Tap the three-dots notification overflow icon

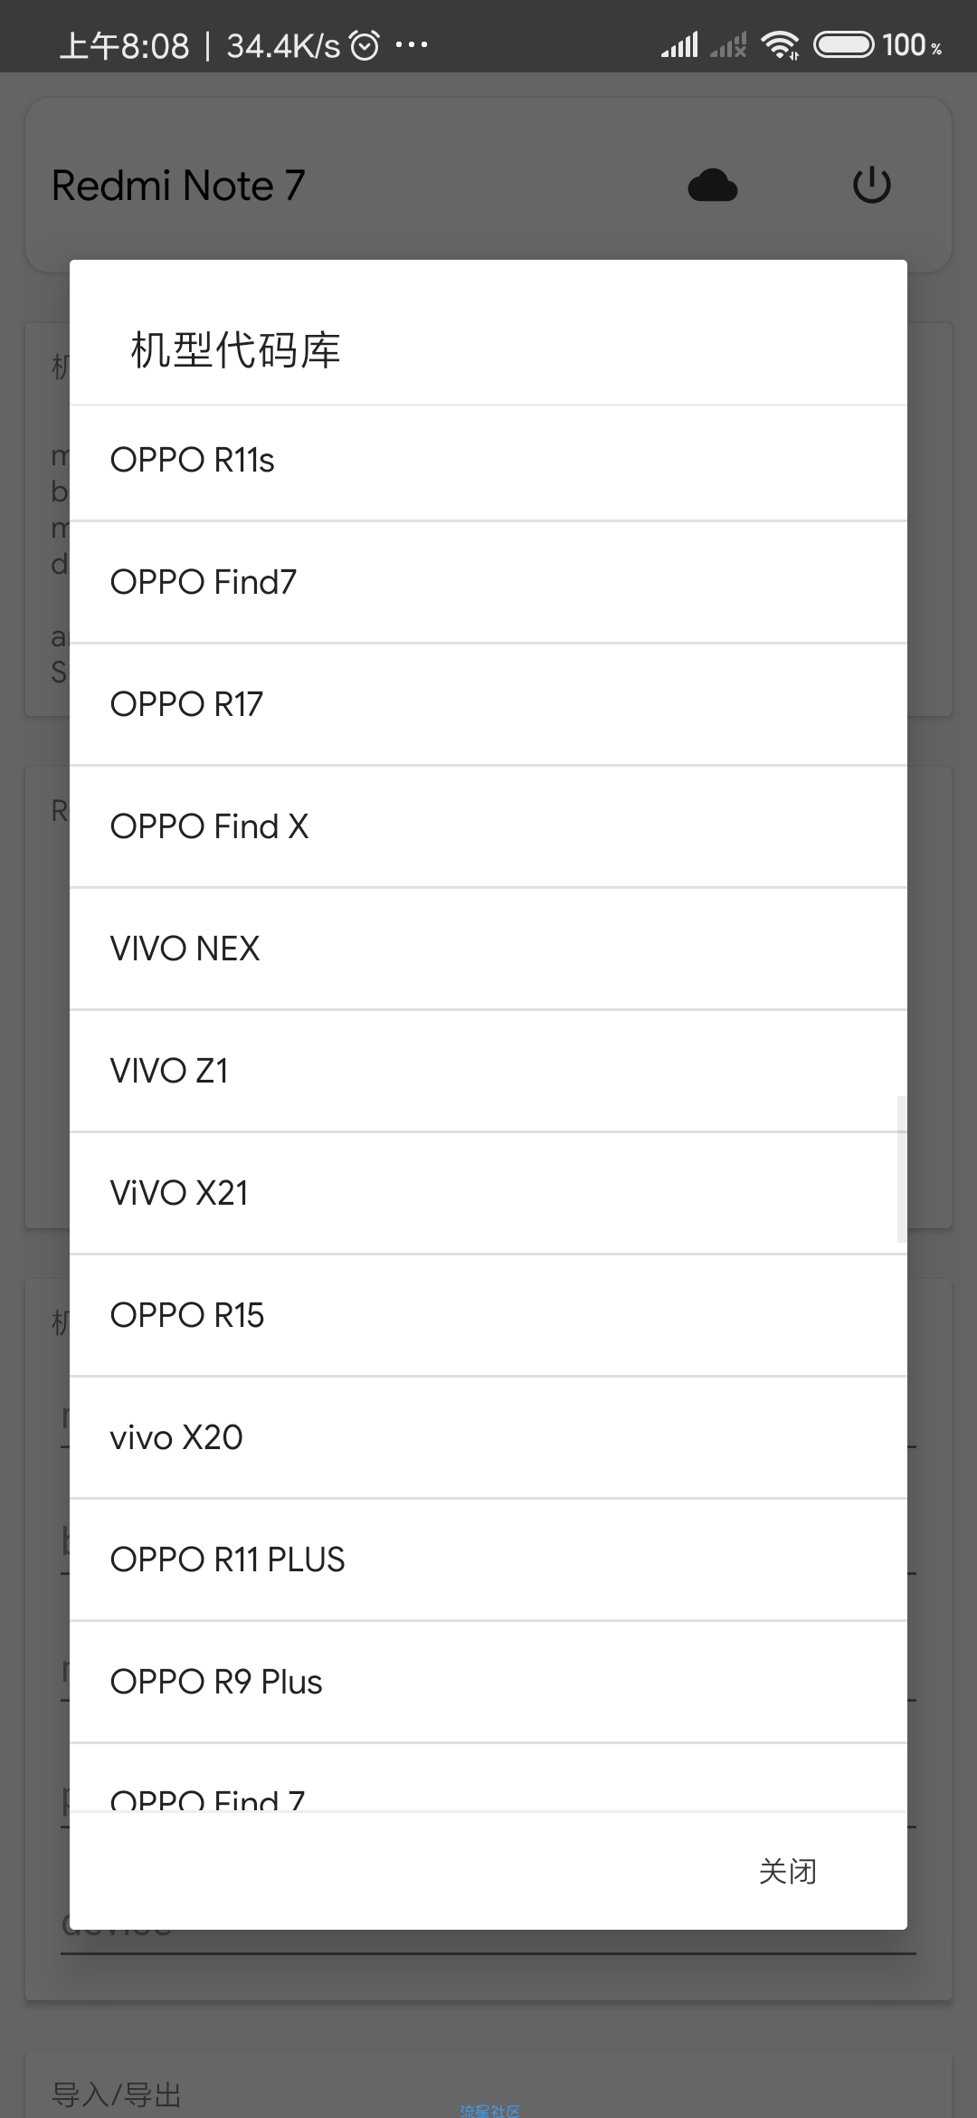[412, 44]
